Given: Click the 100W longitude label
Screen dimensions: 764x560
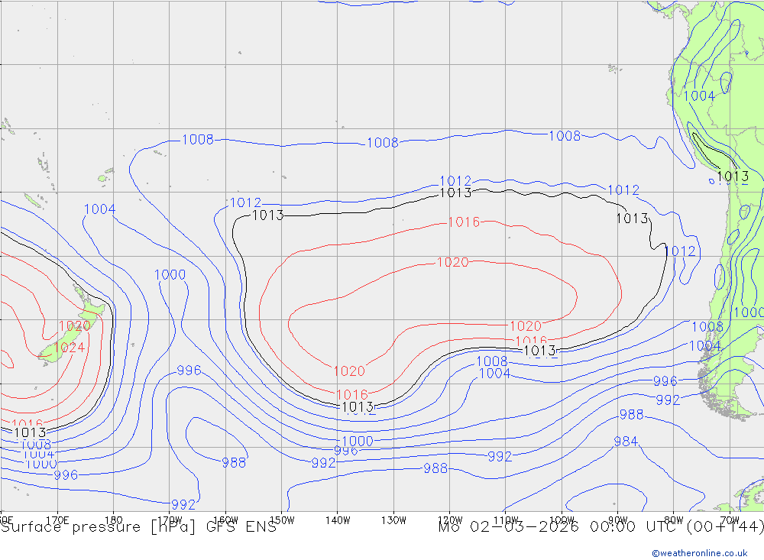Looking at the screenshot, I should [x=562, y=520].
